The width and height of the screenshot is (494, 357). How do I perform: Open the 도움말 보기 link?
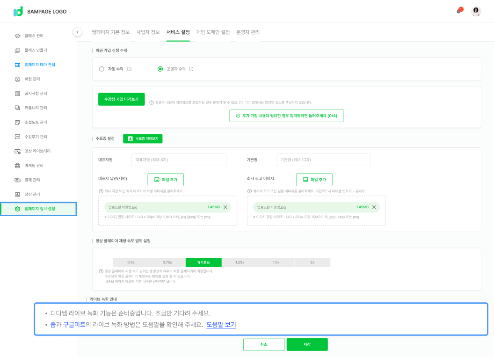pos(221,324)
